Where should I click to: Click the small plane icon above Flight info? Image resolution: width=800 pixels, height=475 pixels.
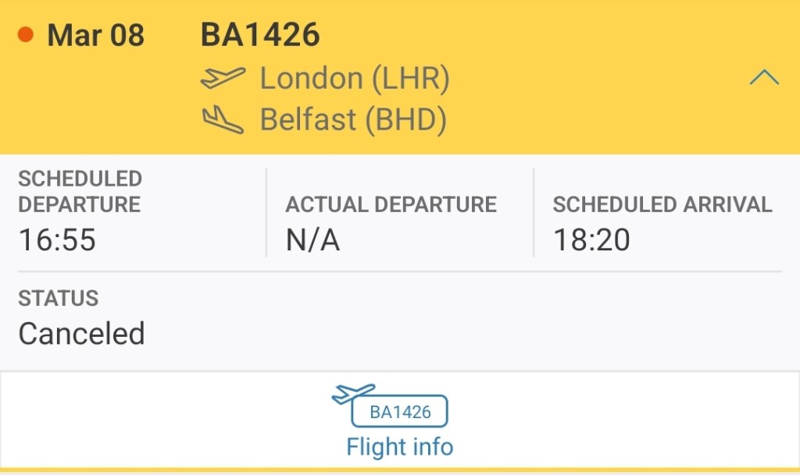click(353, 393)
